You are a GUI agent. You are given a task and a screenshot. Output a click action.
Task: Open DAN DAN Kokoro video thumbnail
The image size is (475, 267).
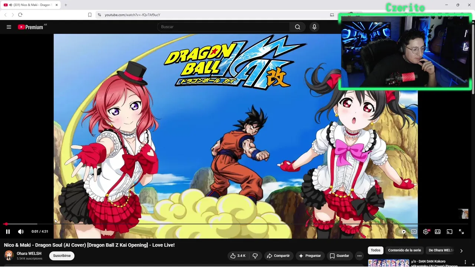click(389, 263)
